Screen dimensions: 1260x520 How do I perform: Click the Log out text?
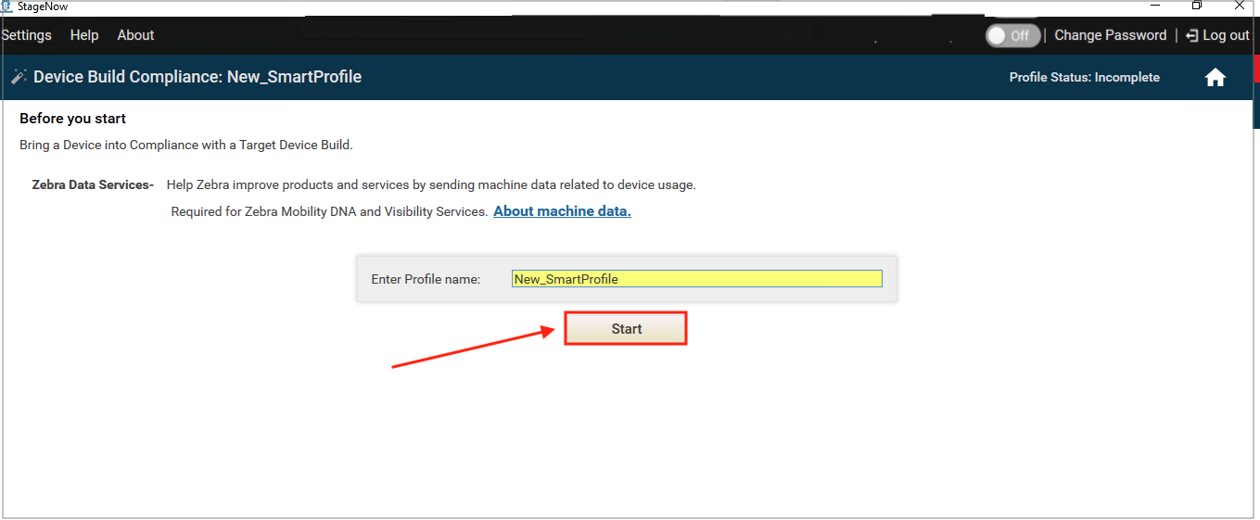[x=1226, y=36]
